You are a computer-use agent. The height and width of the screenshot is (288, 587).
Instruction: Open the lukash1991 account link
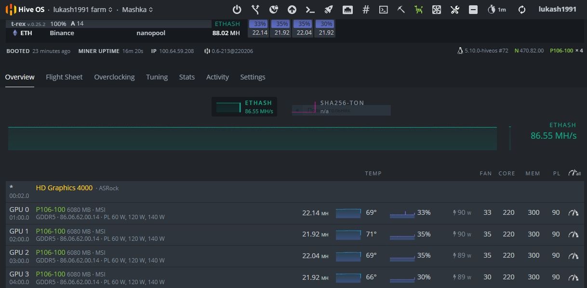click(558, 9)
